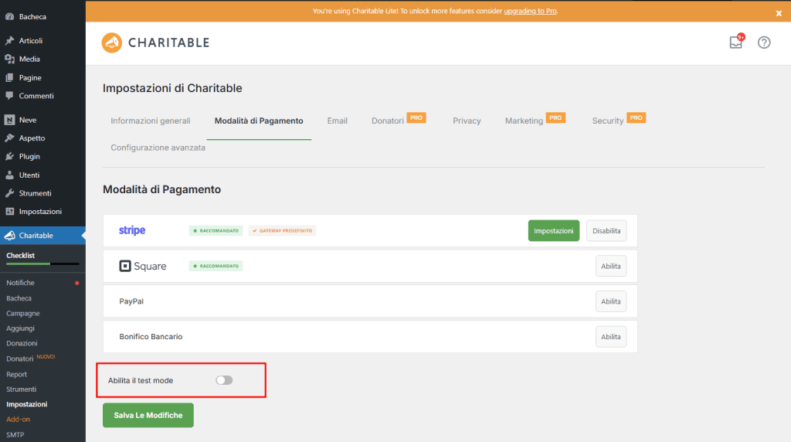Click the Commenti speech bubble icon
The height and width of the screenshot is (442, 791).
pos(9,96)
